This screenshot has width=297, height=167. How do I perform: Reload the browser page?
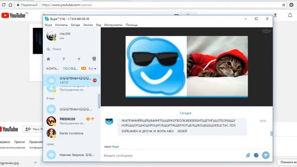(4, 5)
